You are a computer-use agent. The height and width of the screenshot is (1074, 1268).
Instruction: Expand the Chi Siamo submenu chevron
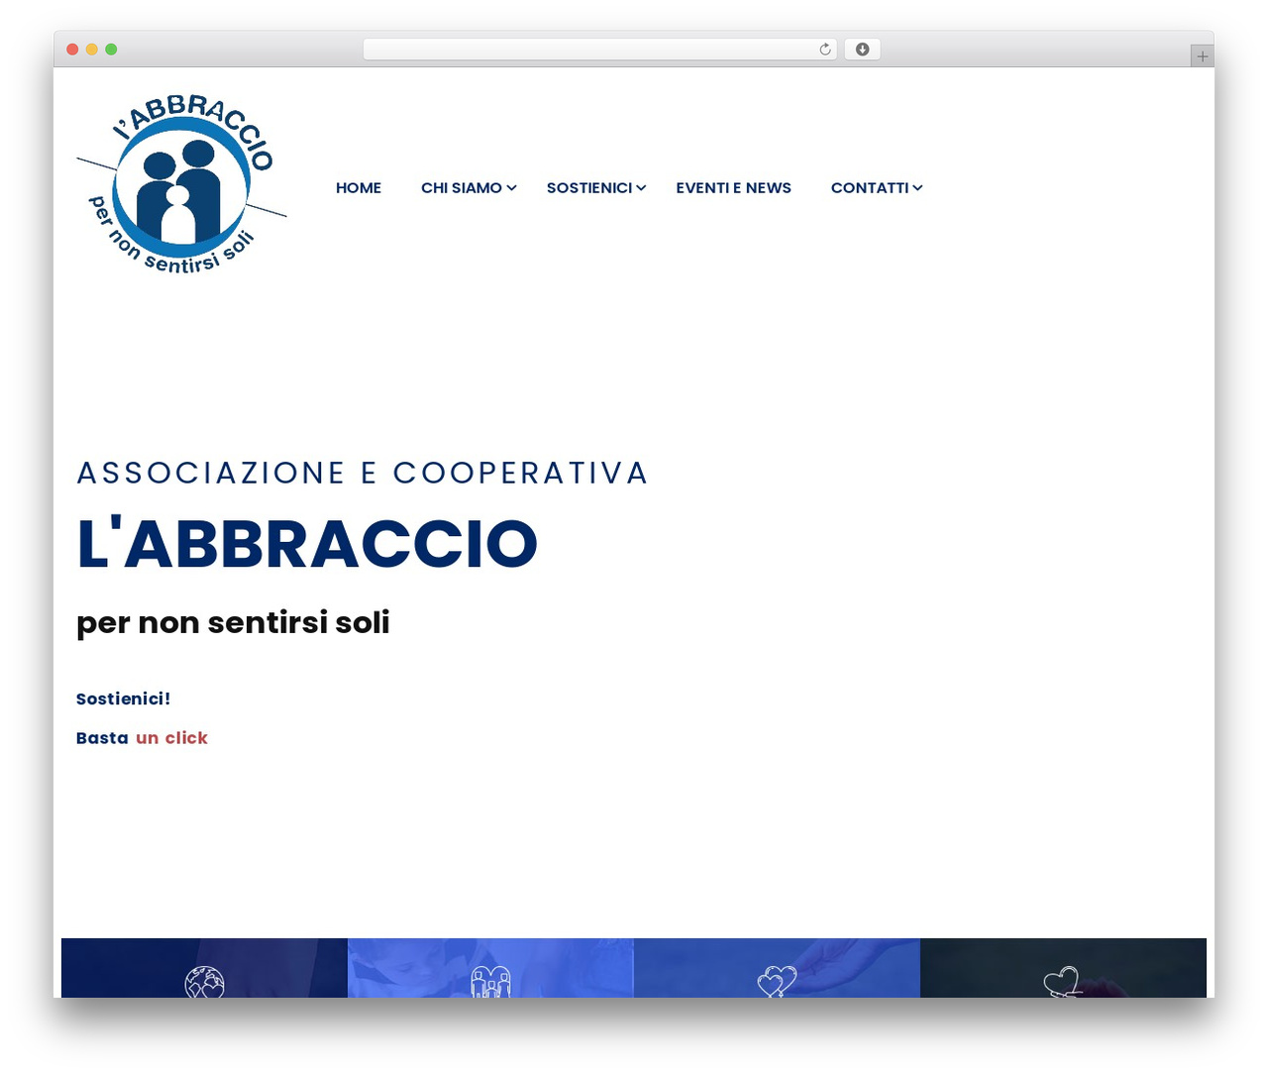click(x=511, y=187)
